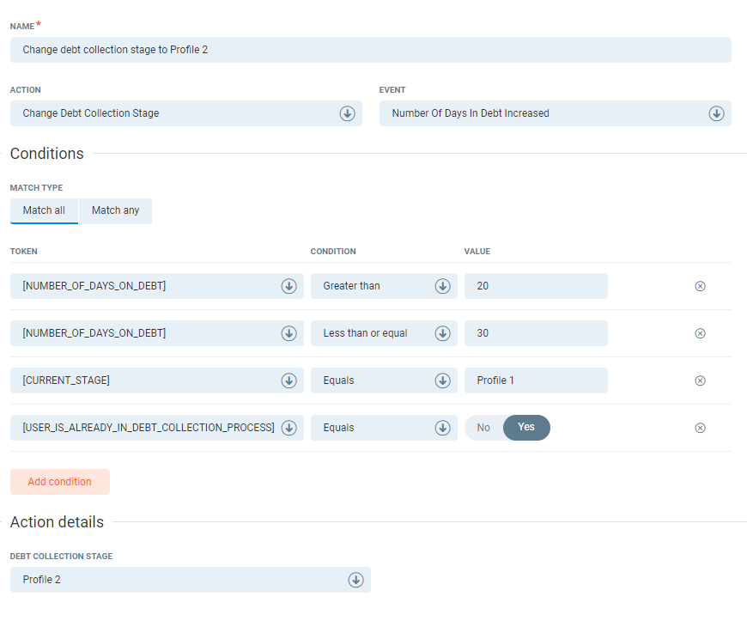Click the Name input field

370,50
